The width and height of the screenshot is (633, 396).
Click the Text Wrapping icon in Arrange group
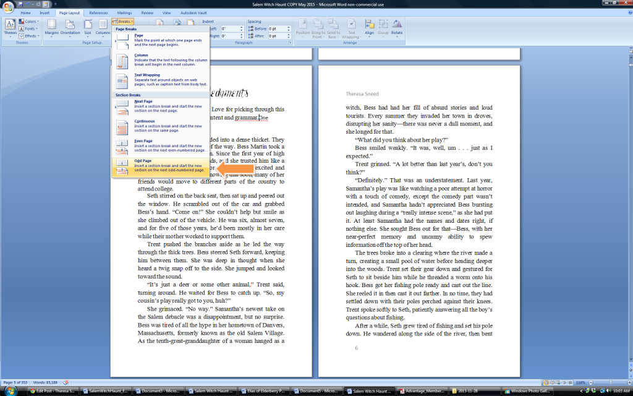click(x=352, y=28)
